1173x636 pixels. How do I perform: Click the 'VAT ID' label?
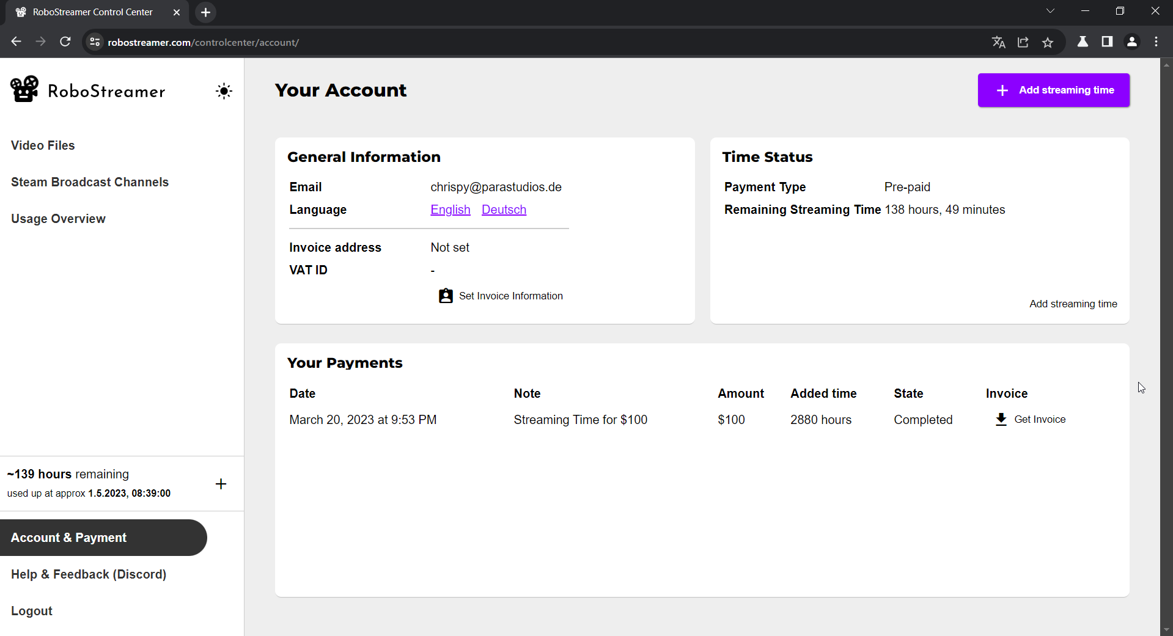point(308,270)
